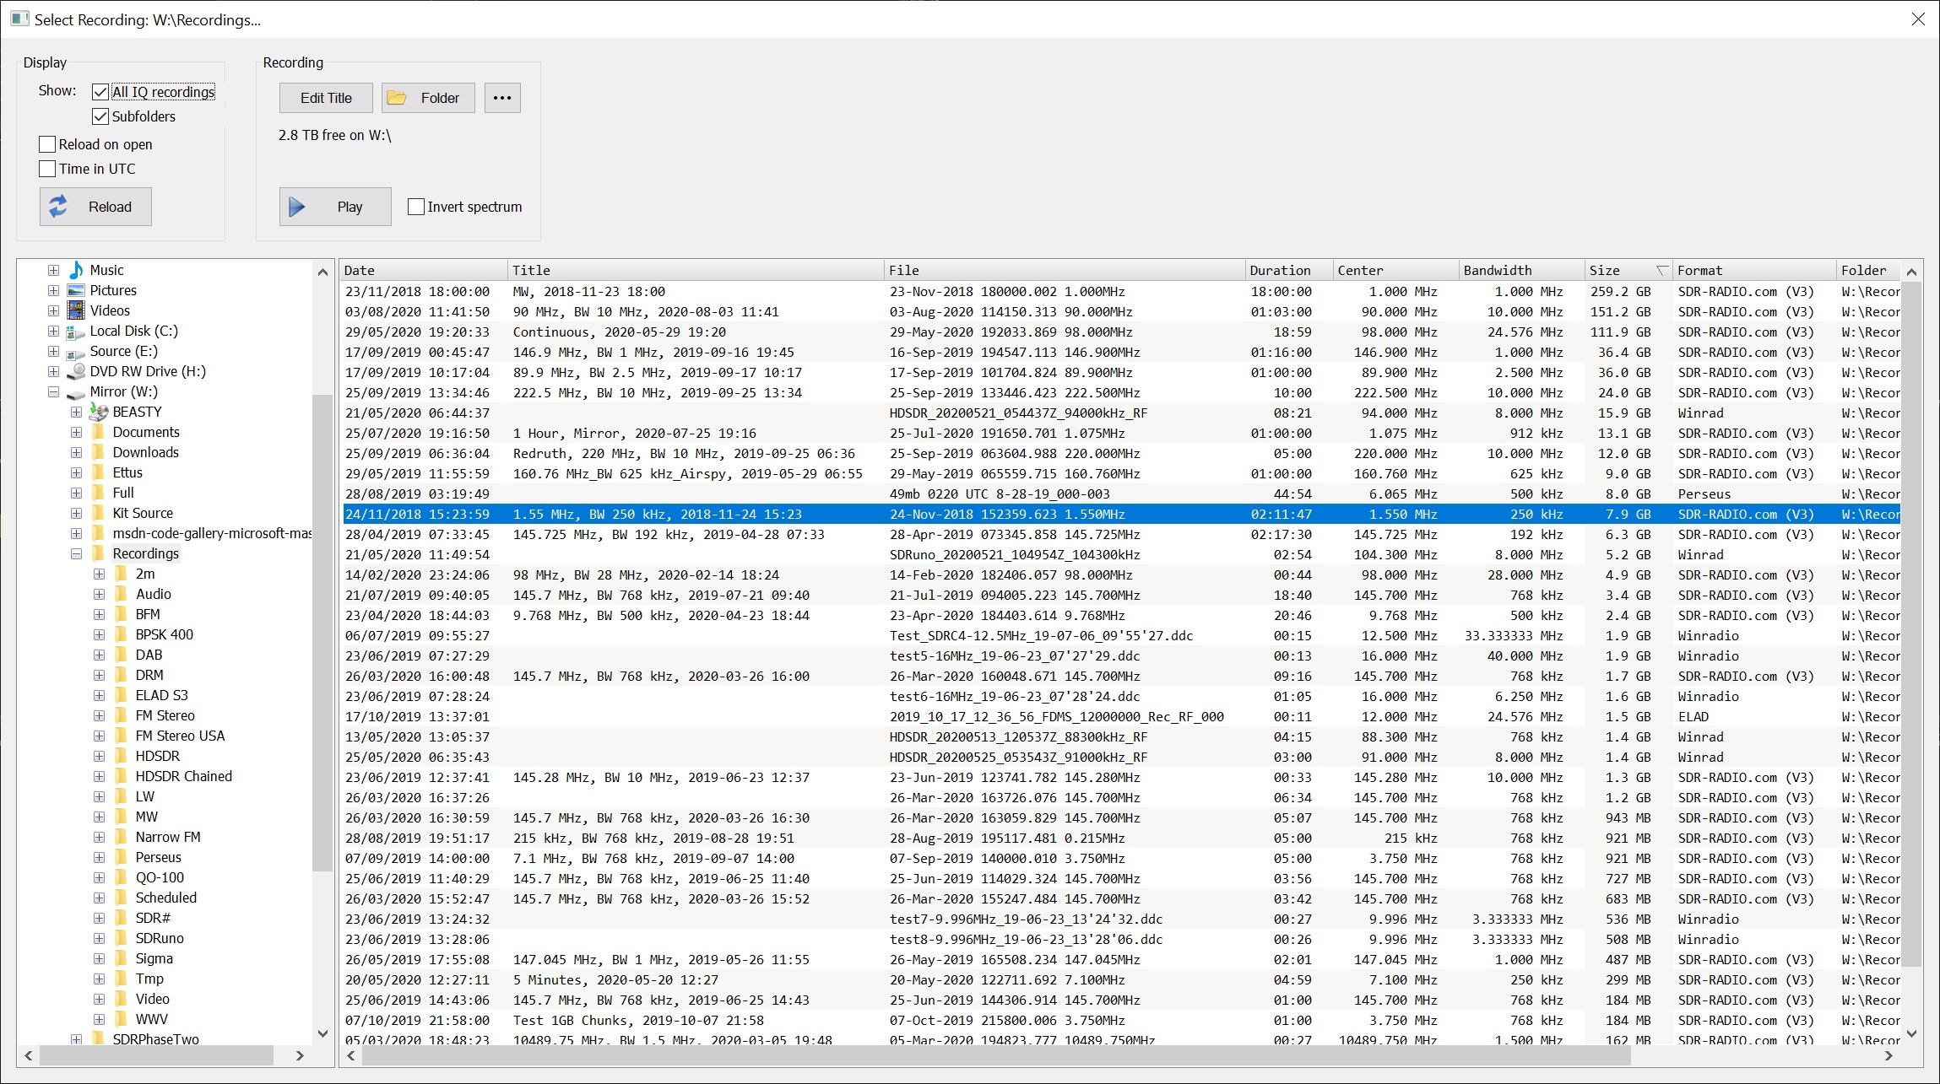1940x1084 pixels.
Task: Collapse the Recordings tree node
Action: [x=76, y=553]
